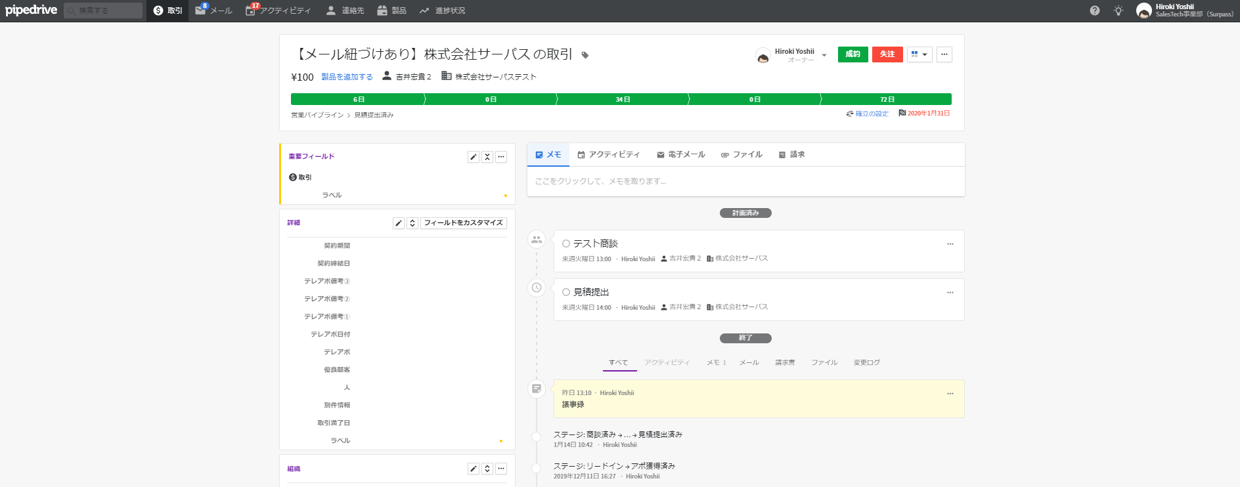Open the 連絡先 navigation tab
Image resolution: width=1240 pixels, height=487 pixels.
345,11
